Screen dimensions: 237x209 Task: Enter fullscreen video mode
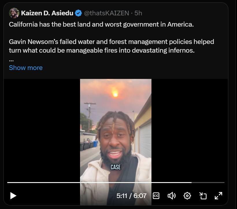218,196
